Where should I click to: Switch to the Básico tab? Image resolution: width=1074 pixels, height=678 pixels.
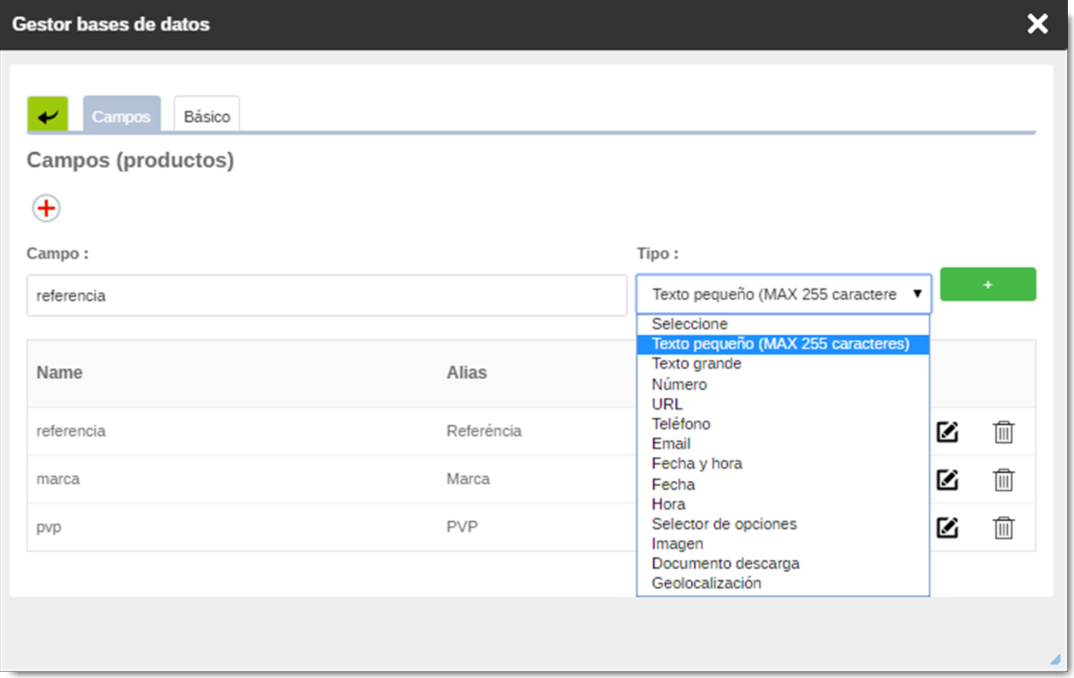206,116
